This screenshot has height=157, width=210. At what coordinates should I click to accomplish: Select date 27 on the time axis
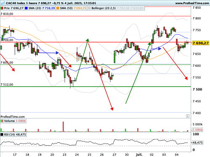(114, 154)
